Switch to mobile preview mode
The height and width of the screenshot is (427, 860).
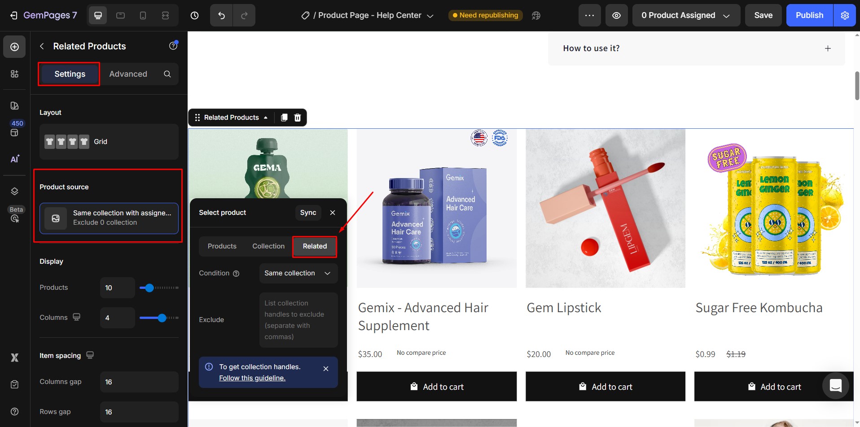click(x=143, y=15)
